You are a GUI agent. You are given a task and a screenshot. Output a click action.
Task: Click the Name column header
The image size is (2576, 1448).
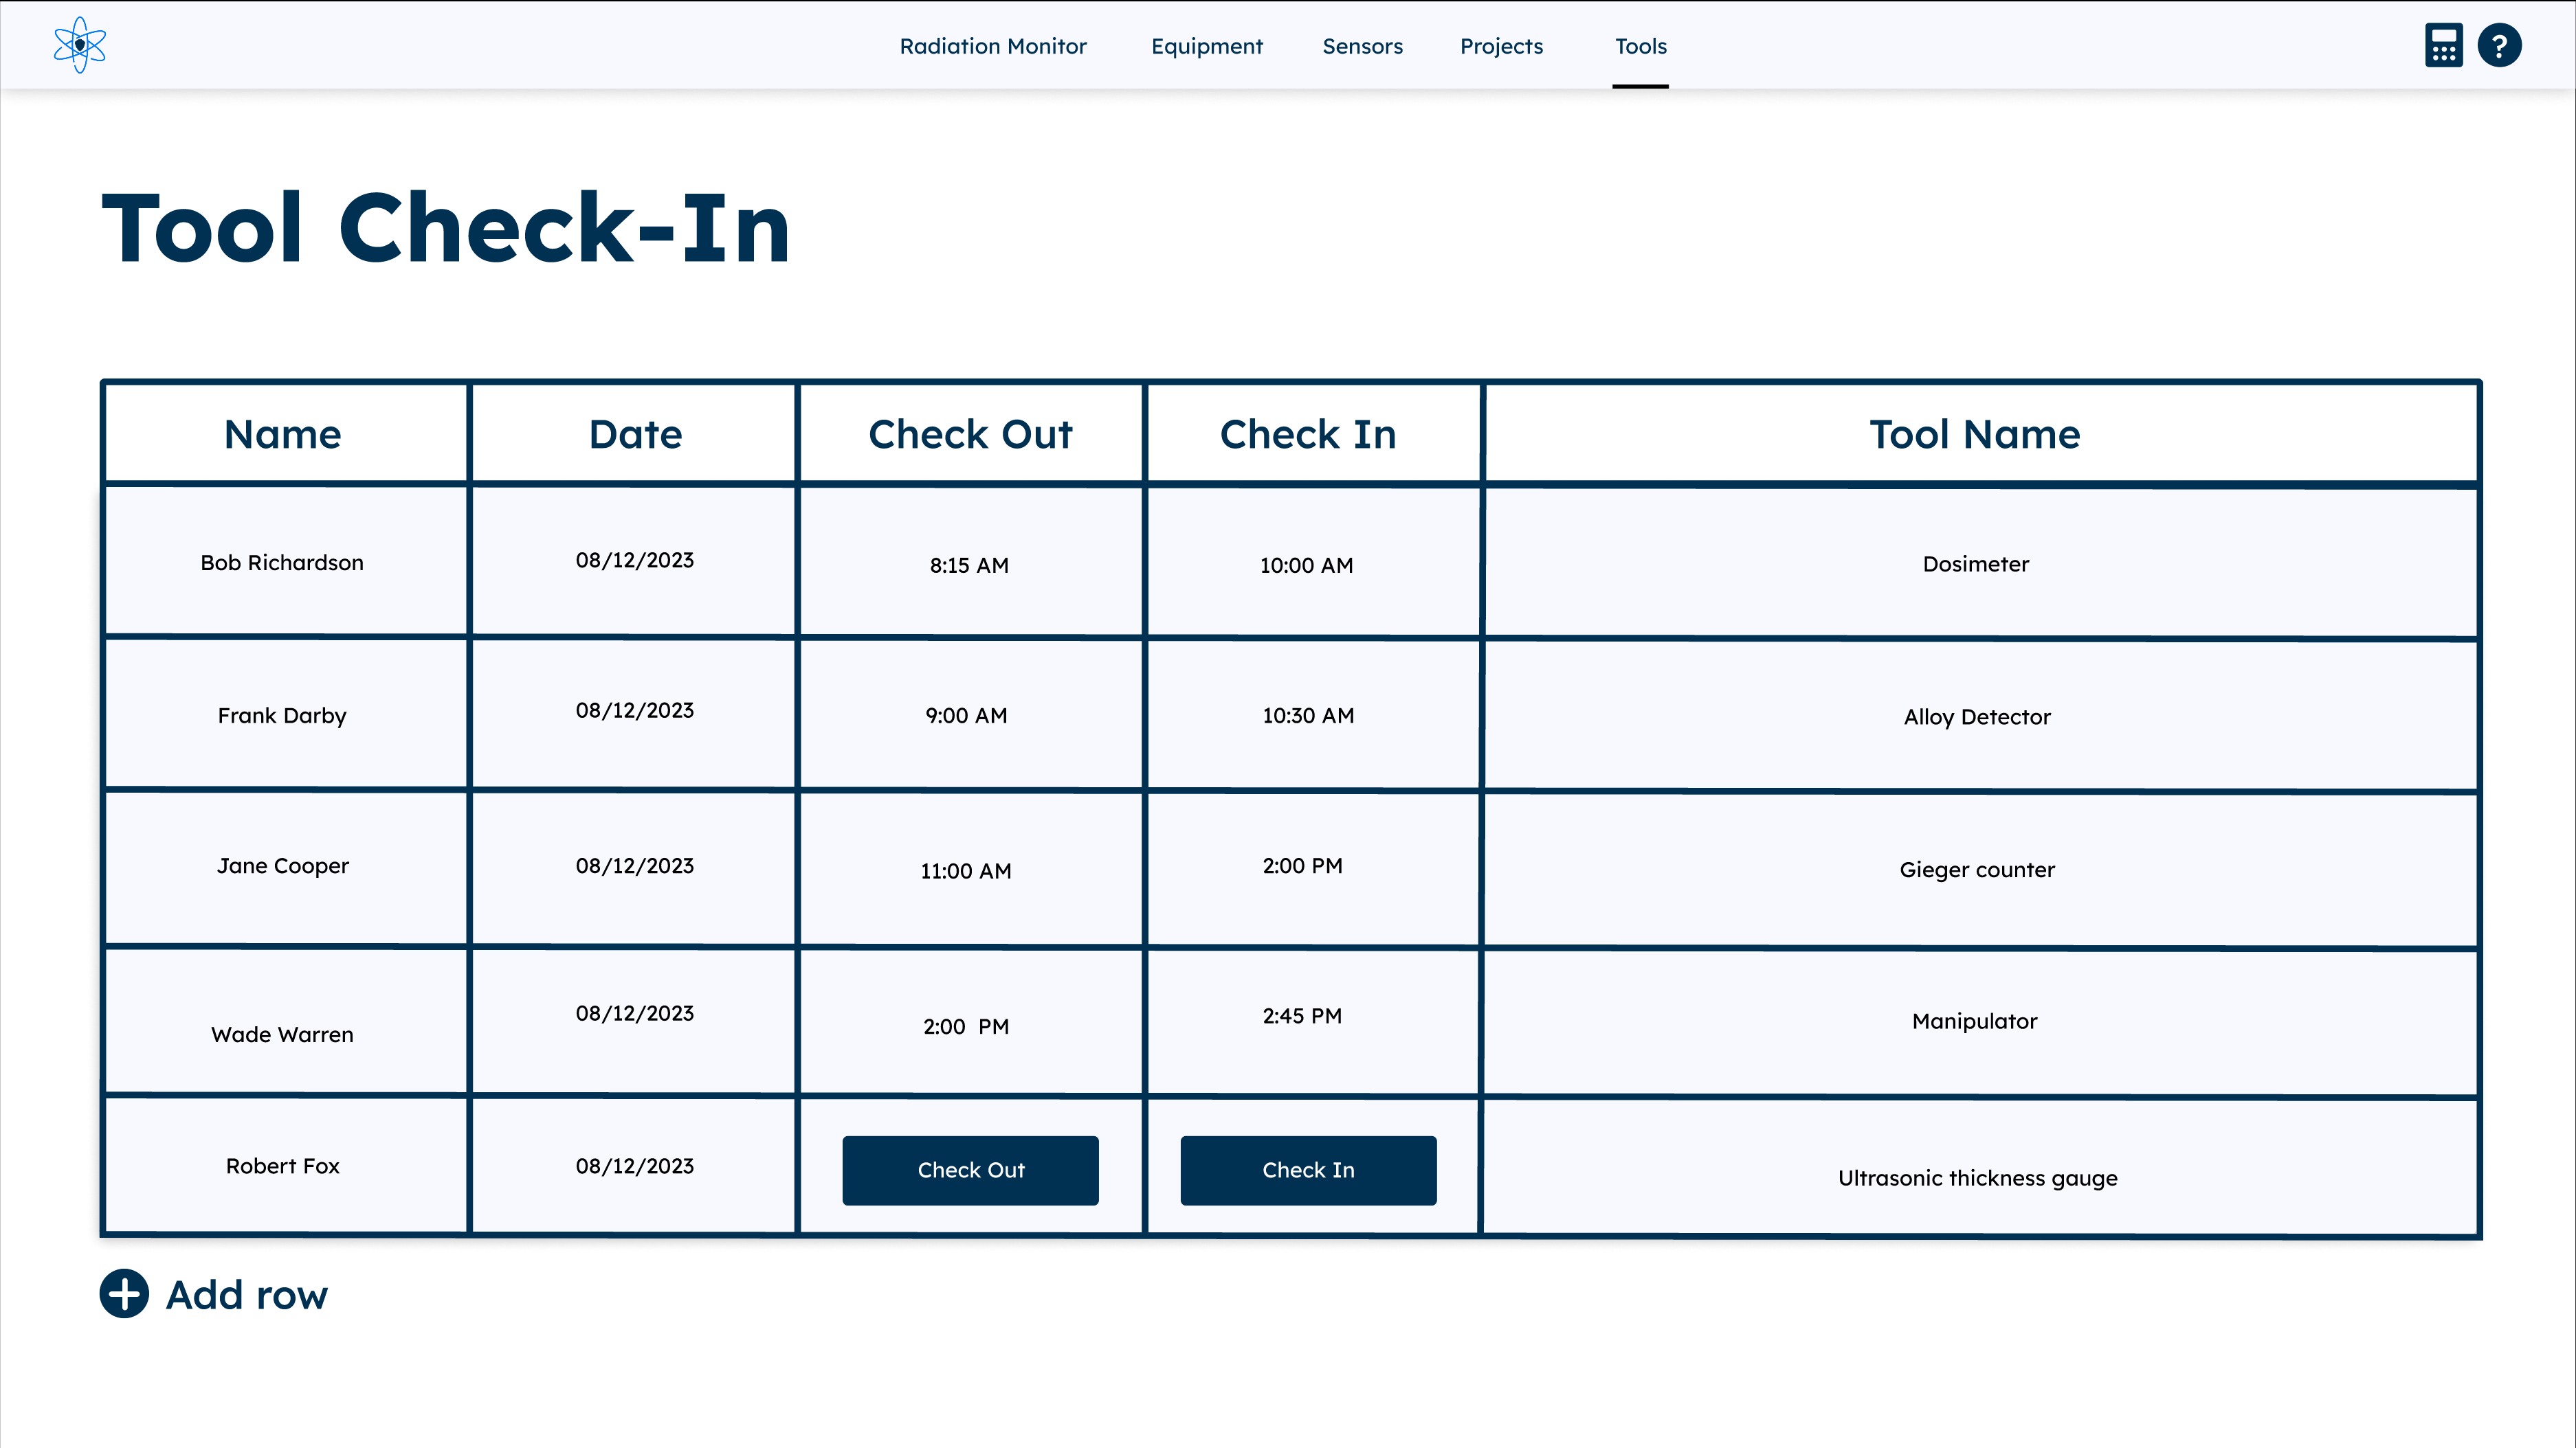[x=283, y=433]
